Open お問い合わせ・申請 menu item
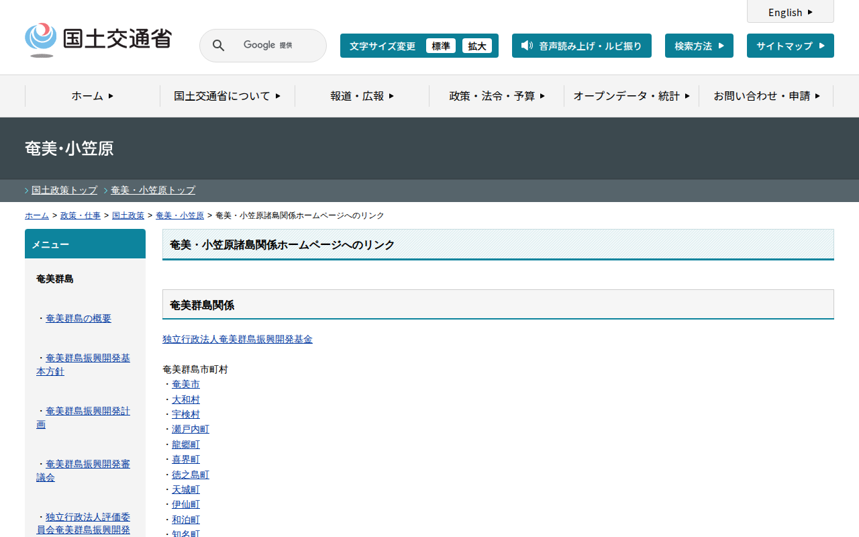The height and width of the screenshot is (537, 859). point(766,96)
